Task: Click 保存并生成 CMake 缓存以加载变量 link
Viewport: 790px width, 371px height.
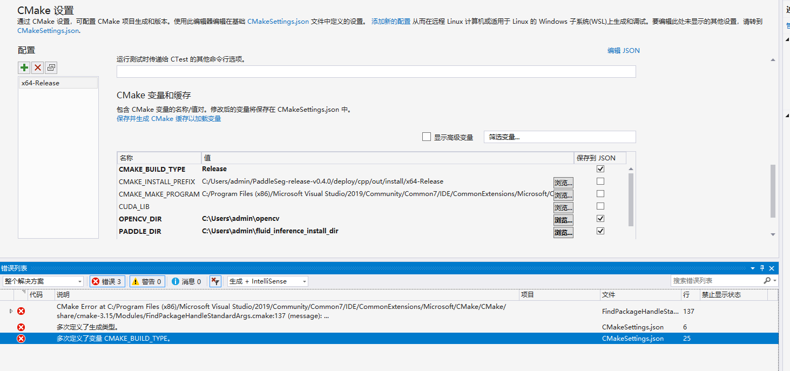Action: [168, 118]
